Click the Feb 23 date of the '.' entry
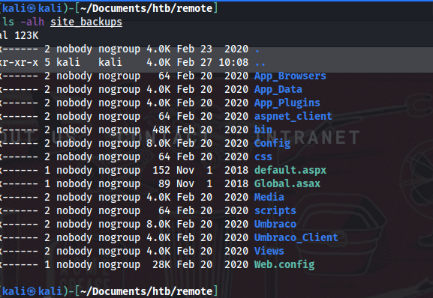This screenshot has width=433, height=298. (194, 49)
